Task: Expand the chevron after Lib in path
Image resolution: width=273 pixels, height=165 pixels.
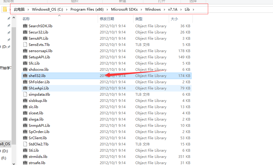Action: 193,9
